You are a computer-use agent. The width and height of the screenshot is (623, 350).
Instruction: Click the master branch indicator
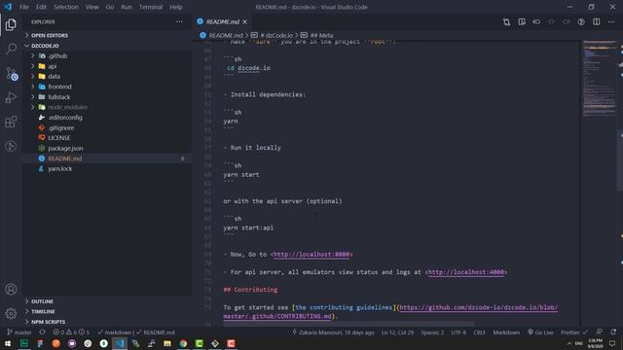coord(19,332)
